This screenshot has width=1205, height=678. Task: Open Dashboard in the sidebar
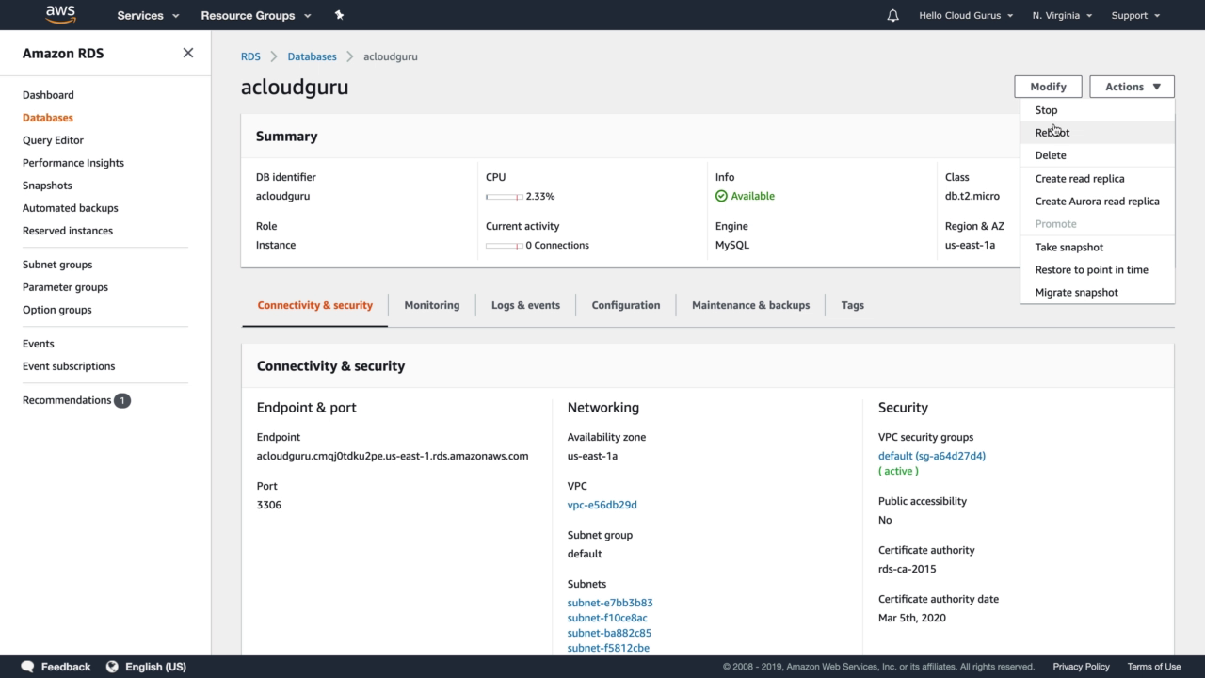(x=48, y=95)
